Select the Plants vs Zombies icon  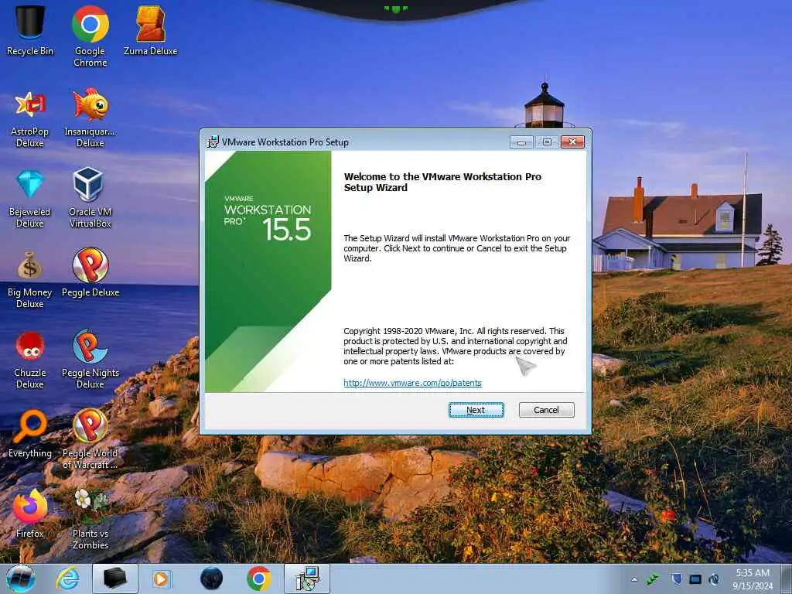tap(90, 519)
